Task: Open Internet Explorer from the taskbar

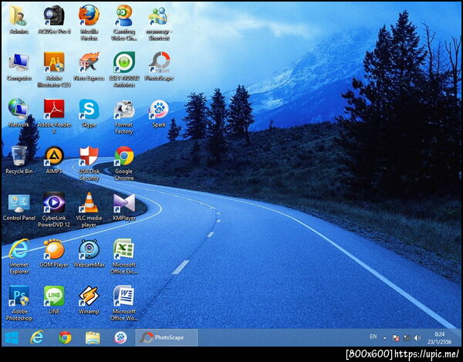Action: click(x=37, y=337)
